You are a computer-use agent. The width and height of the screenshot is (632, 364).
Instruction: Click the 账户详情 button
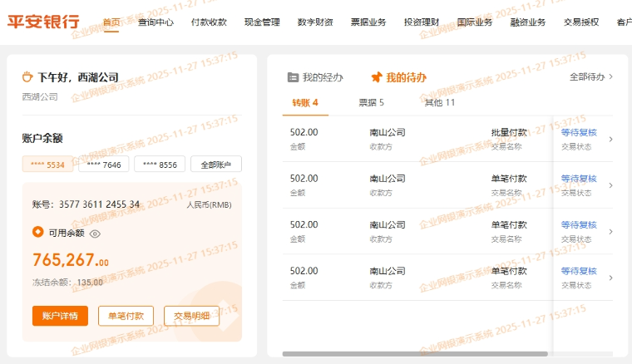[x=60, y=316]
